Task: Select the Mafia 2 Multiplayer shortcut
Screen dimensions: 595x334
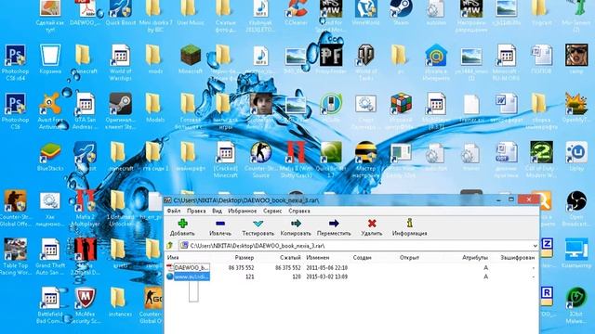Action: 86,208
